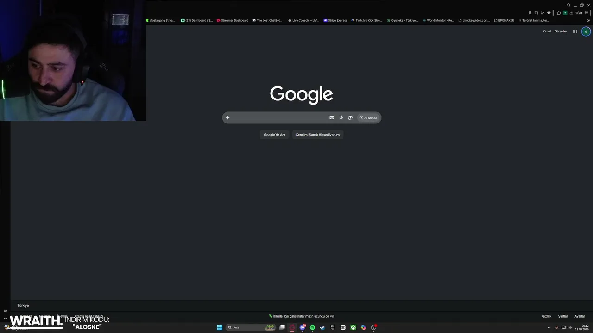Click Kendimi Şanslı Hissediyorum button

tap(318, 135)
